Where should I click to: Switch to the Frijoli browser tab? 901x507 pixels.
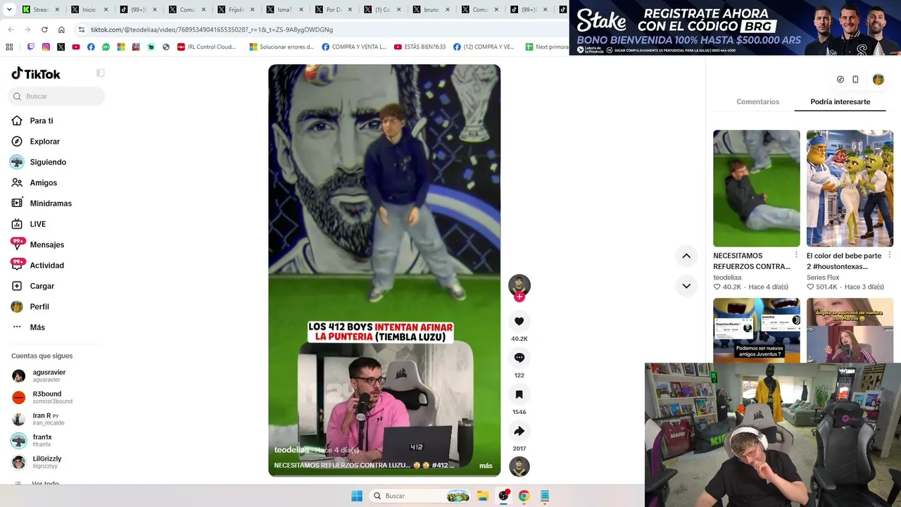point(237,10)
